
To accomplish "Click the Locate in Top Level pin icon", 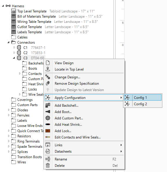I will click(x=48, y=69).
